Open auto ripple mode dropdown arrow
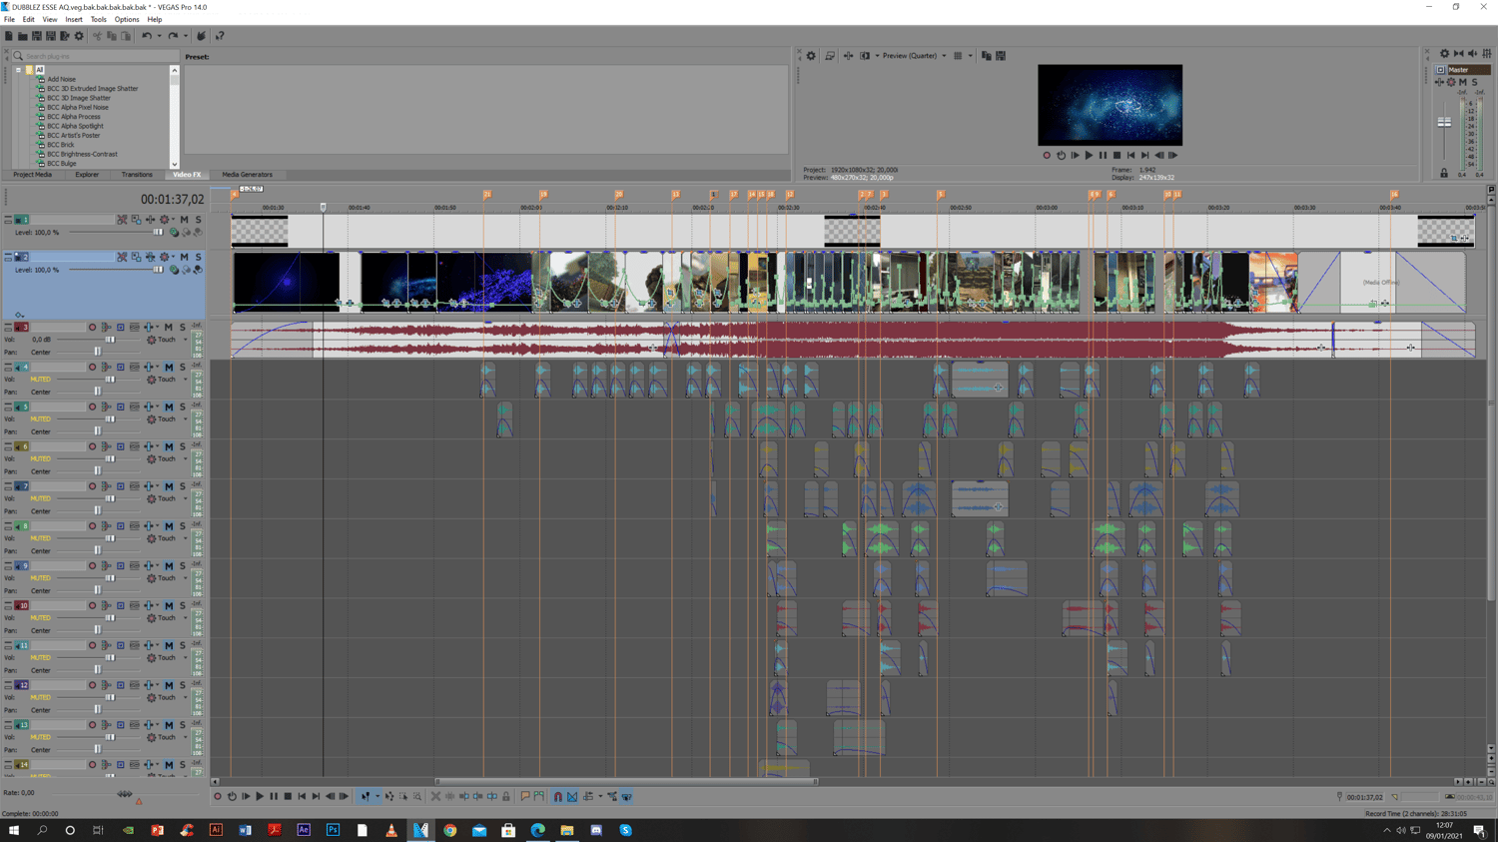 pos(599,797)
